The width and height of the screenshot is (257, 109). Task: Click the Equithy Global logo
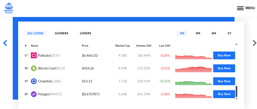tap(9, 8)
